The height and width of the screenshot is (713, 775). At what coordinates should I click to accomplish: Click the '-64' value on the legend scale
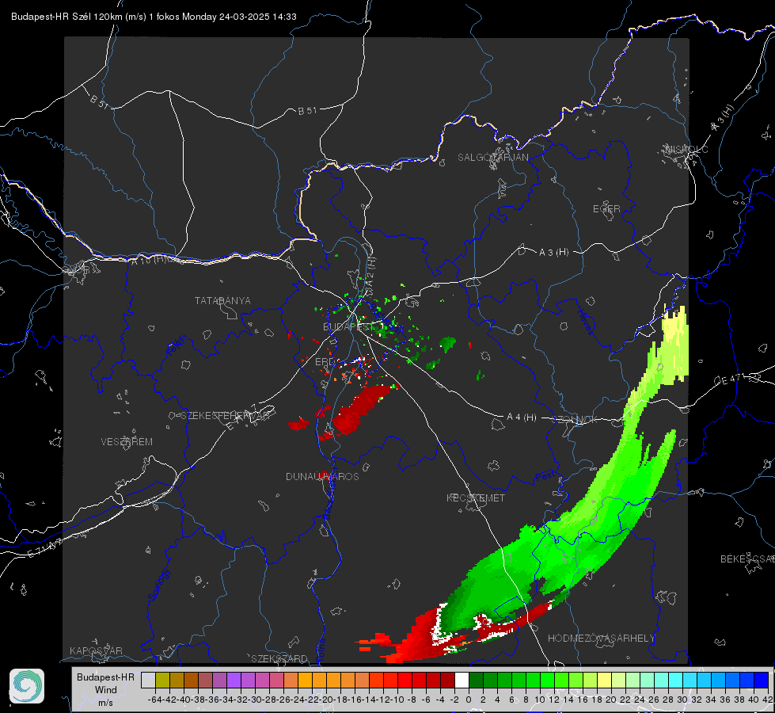(155, 700)
